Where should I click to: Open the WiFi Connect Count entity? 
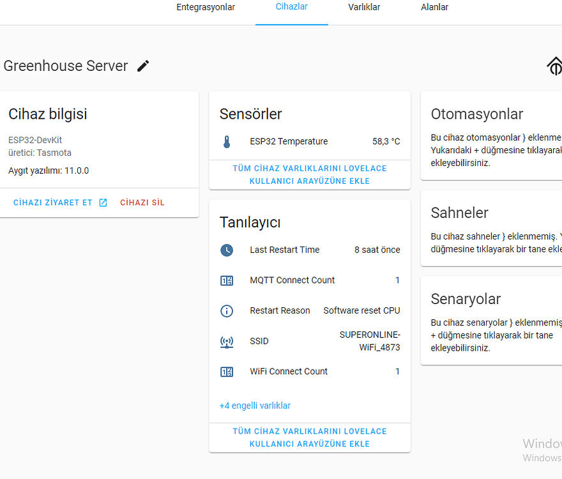tap(310, 372)
